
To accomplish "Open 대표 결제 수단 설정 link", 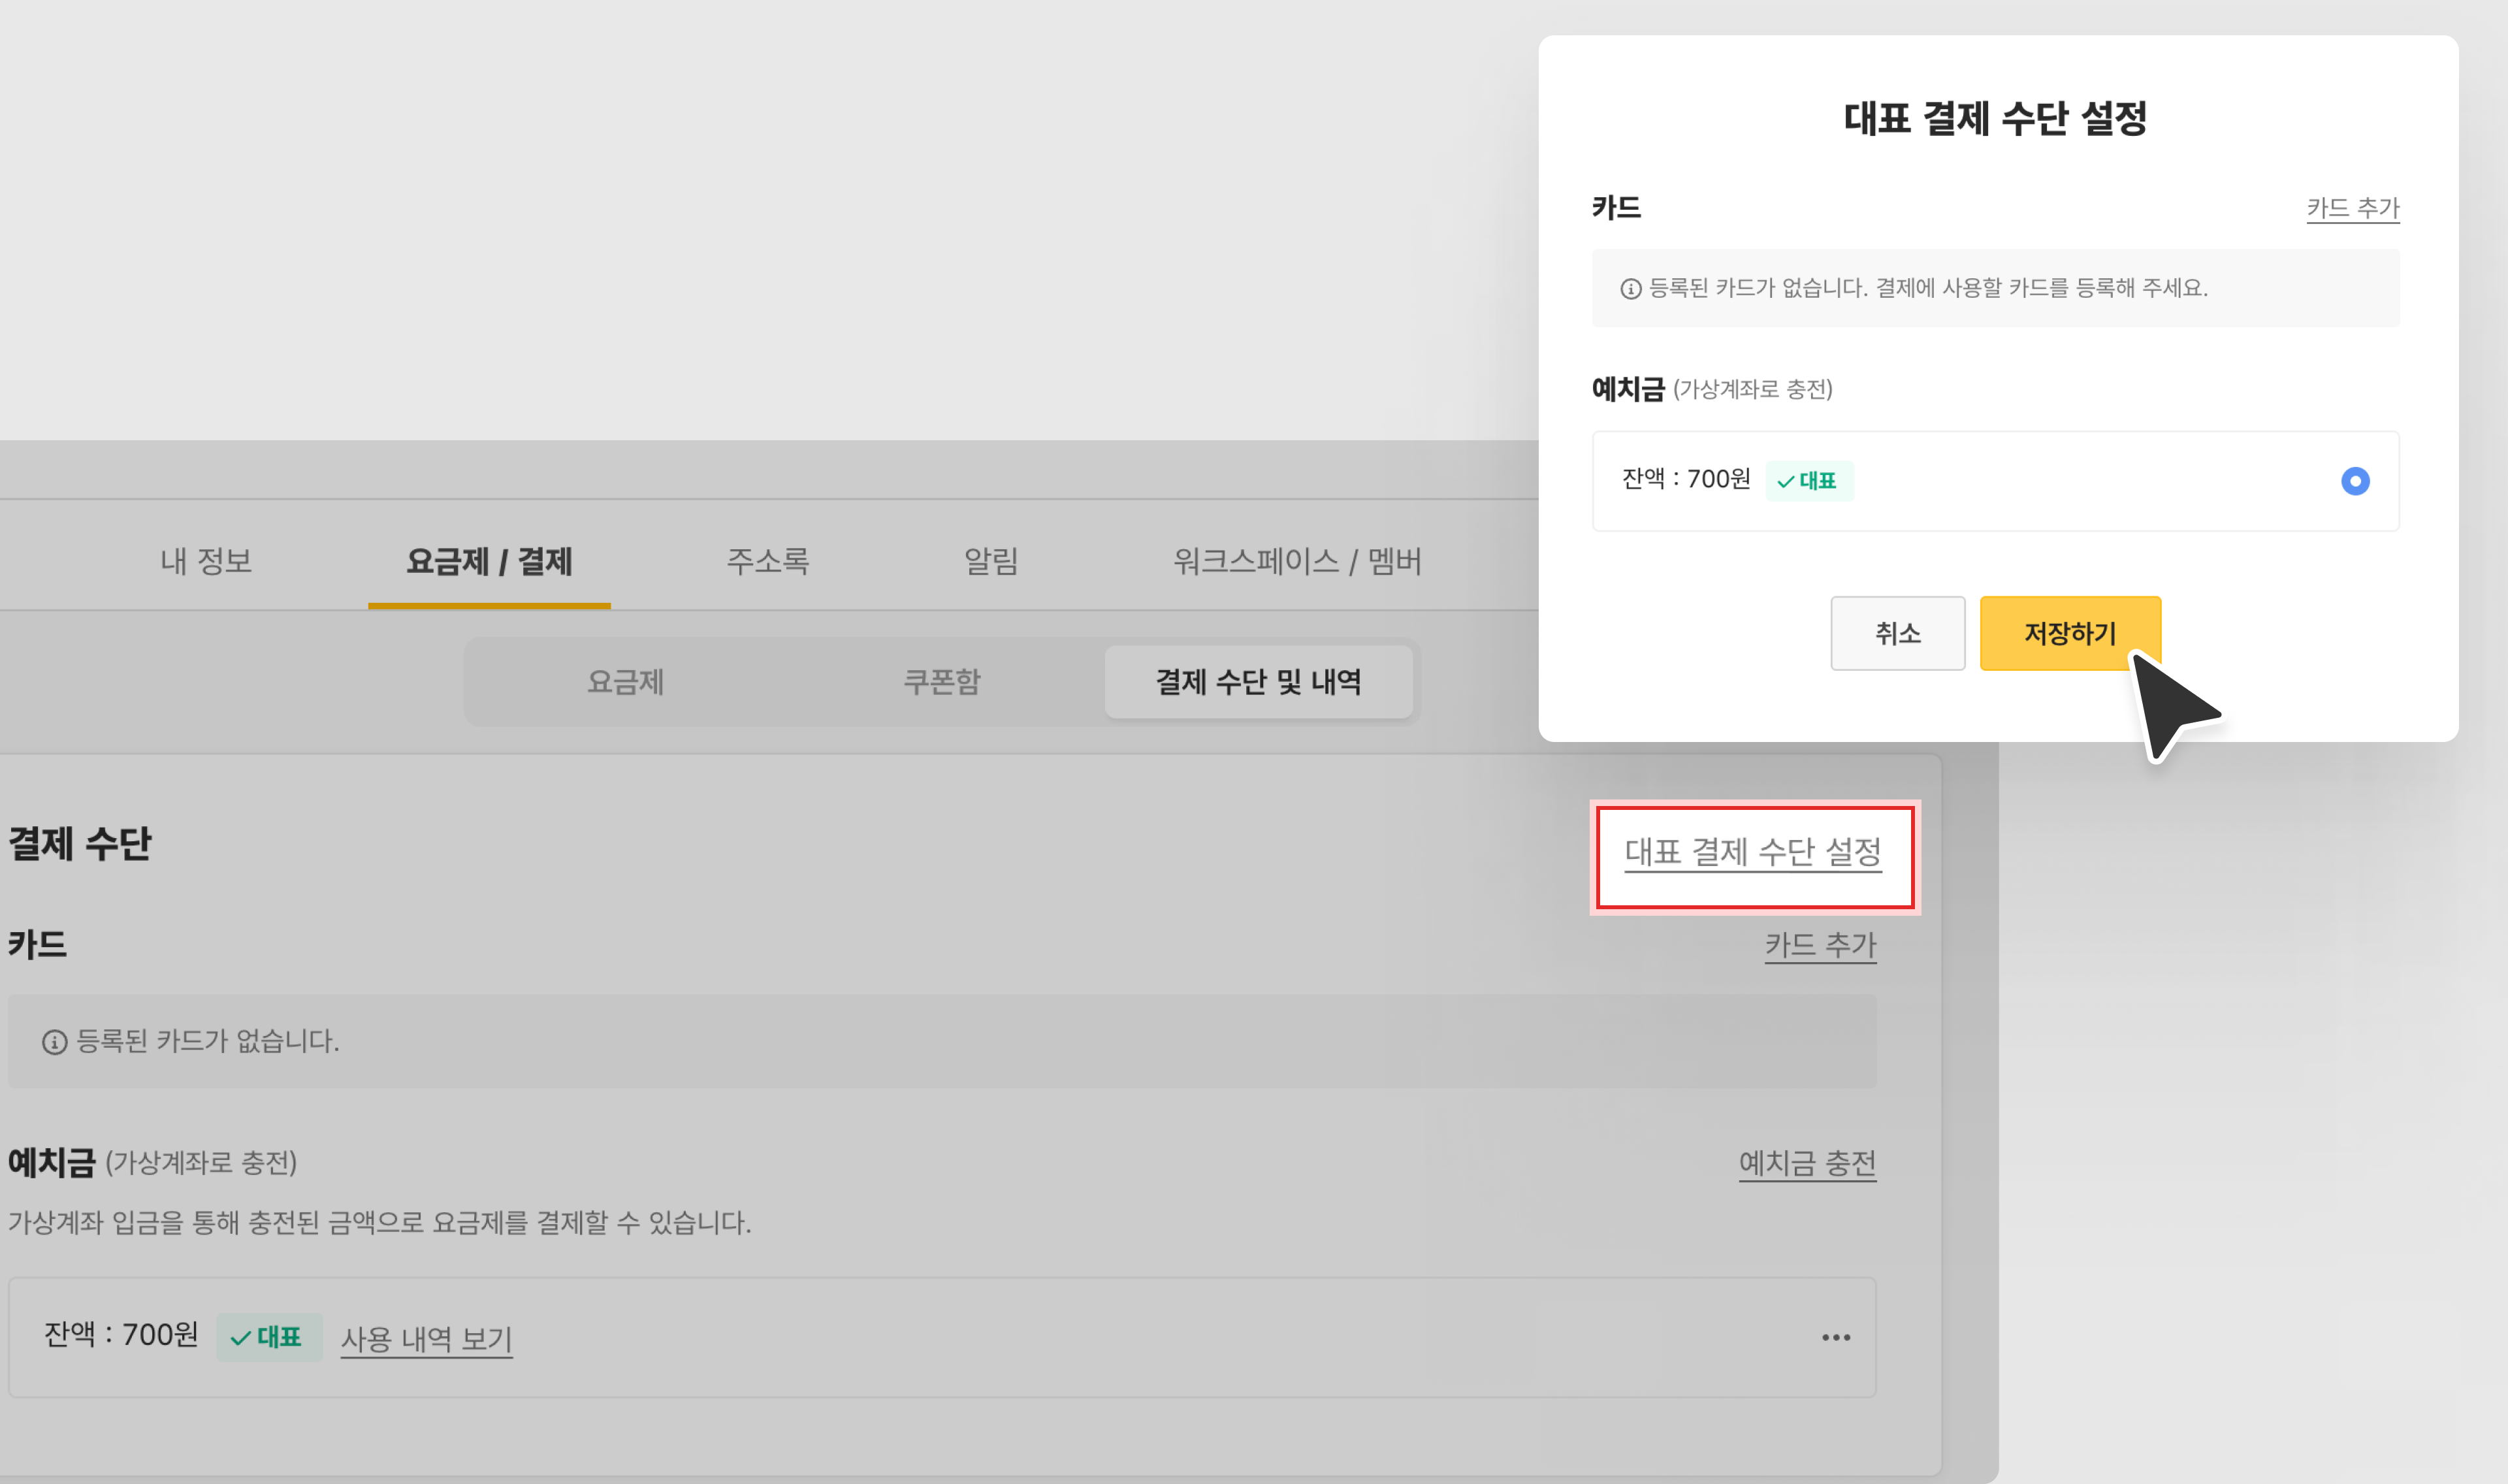I will pos(1752,853).
